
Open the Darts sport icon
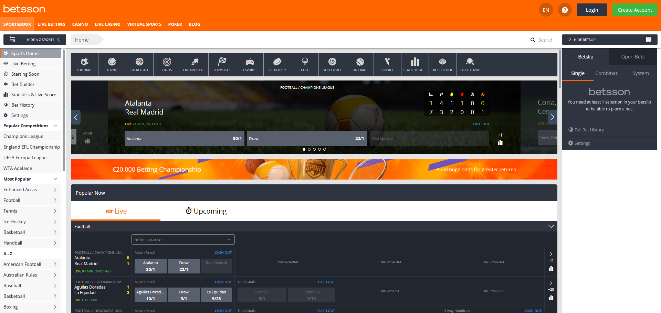click(167, 64)
